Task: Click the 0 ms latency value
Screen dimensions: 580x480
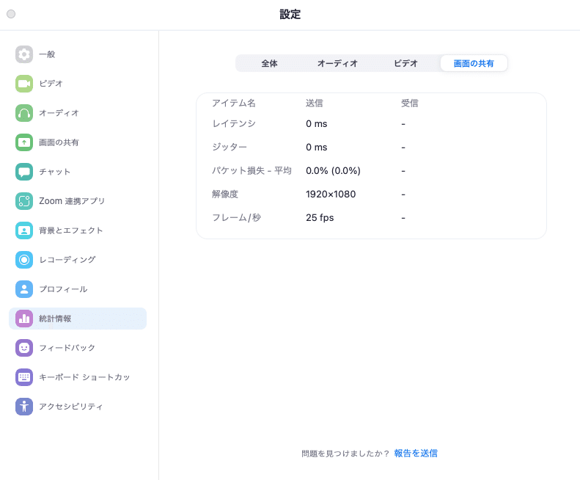Action: click(316, 124)
